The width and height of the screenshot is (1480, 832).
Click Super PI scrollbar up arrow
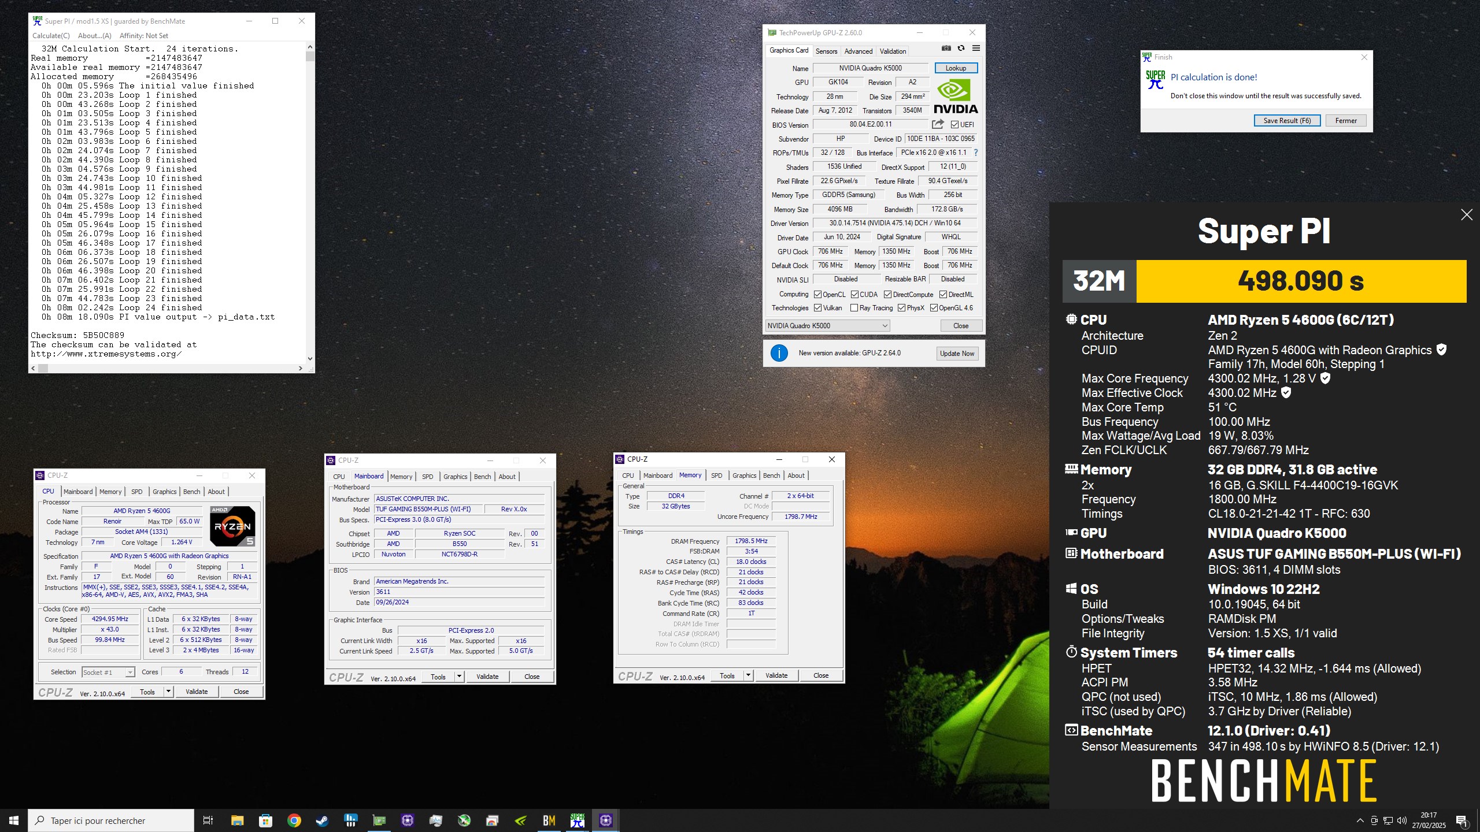click(310, 47)
